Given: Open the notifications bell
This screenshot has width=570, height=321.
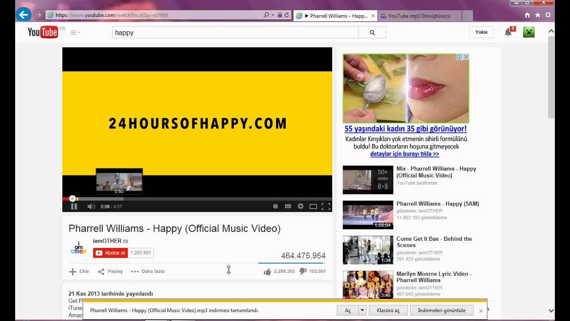Looking at the screenshot, I should 508,32.
